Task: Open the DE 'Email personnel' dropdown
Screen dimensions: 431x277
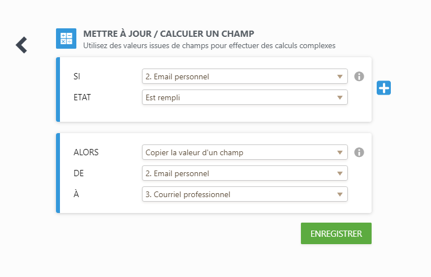Action: click(x=245, y=173)
